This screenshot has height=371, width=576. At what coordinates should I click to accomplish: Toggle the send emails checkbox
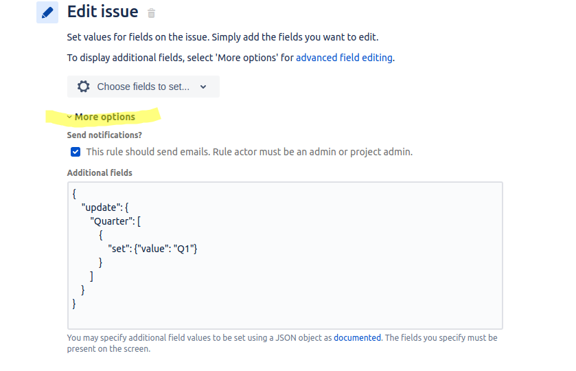coord(76,152)
